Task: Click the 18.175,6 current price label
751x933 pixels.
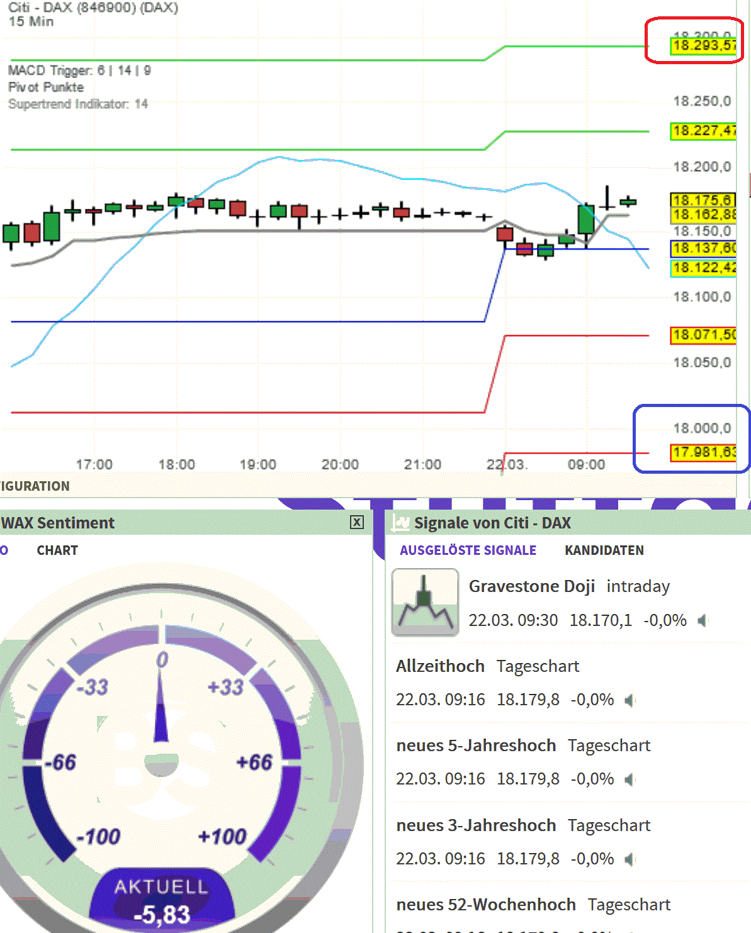Action: tap(703, 200)
